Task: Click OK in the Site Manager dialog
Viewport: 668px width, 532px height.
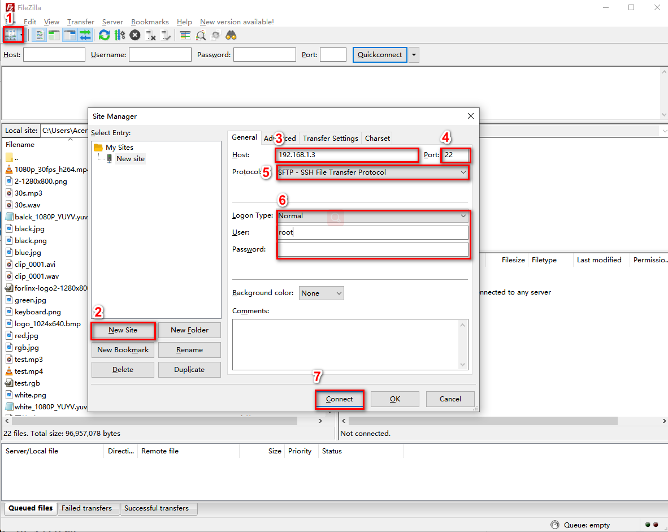Action: click(x=395, y=399)
